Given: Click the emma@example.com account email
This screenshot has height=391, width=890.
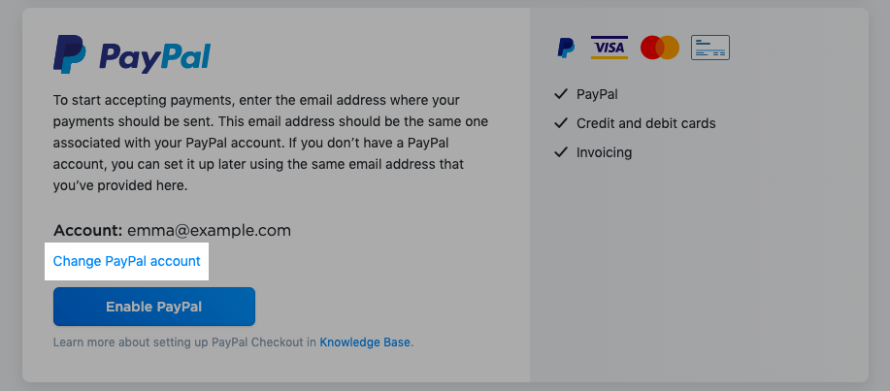Looking at the screenshot, I should click(209, 230).
